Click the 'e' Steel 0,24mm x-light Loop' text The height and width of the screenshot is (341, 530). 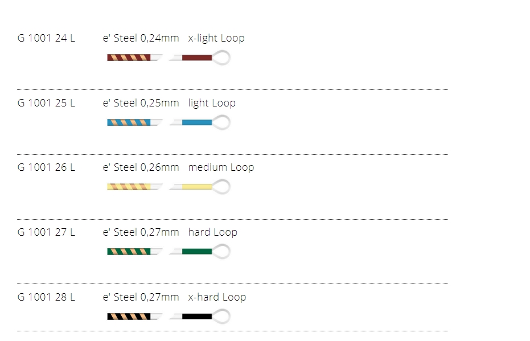(174, 38)
